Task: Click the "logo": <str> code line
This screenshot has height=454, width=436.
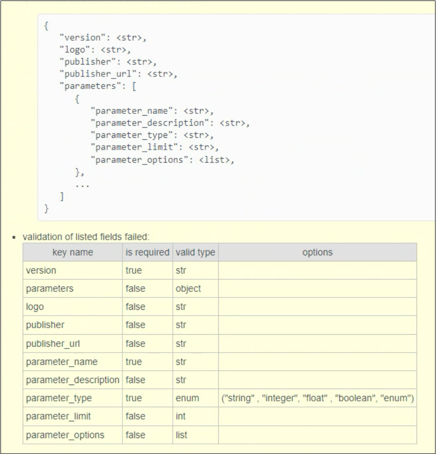Action: [x=95, y=50]
